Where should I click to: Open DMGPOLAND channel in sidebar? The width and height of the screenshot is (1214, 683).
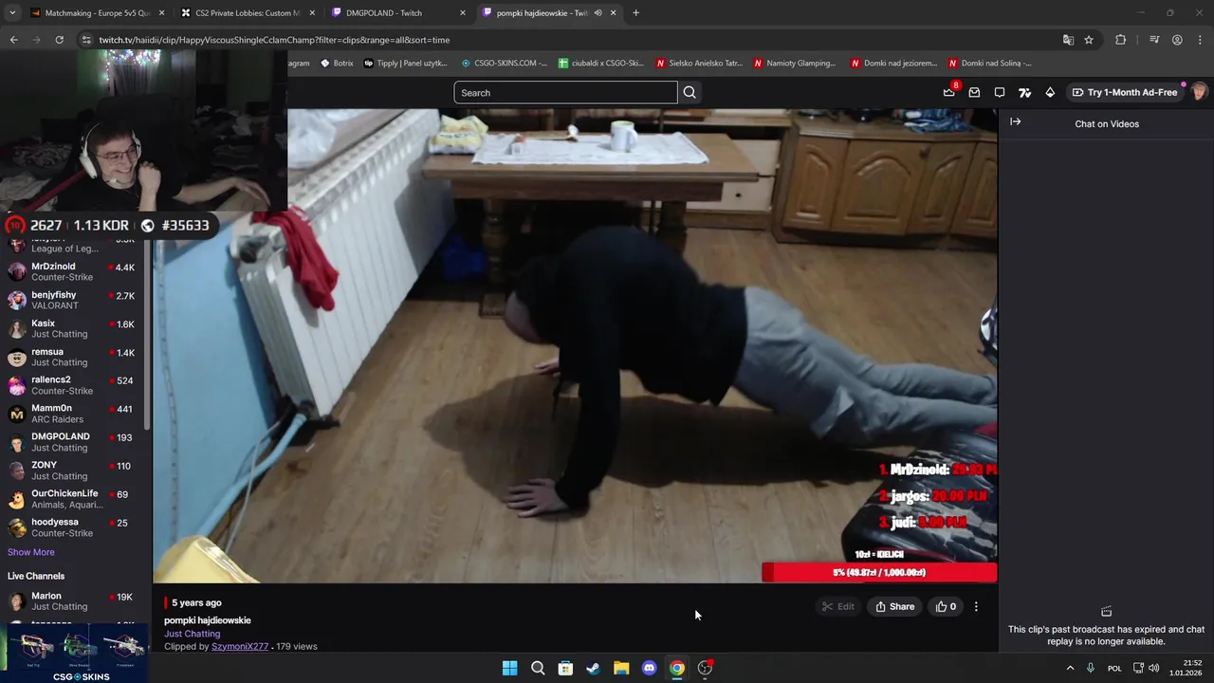73,442
